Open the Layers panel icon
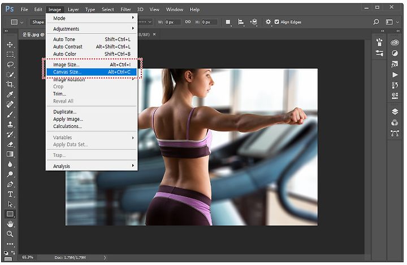Image resolution: width=407 pixels, height=265 pixels. pos(395,112)
